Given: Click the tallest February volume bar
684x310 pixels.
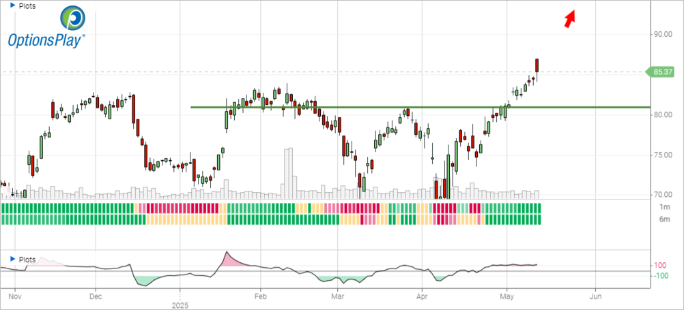Looking at the screenshot, I should click(291, 173).
